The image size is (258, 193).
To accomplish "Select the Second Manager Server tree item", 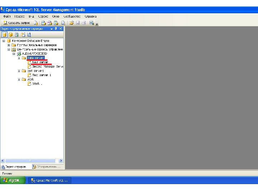I will [48, 66].
